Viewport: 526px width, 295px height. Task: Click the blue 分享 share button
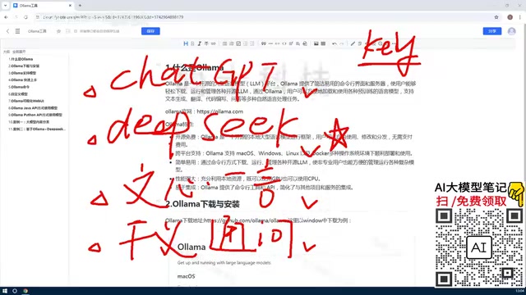pyautogui.click(x=492, y=31)
